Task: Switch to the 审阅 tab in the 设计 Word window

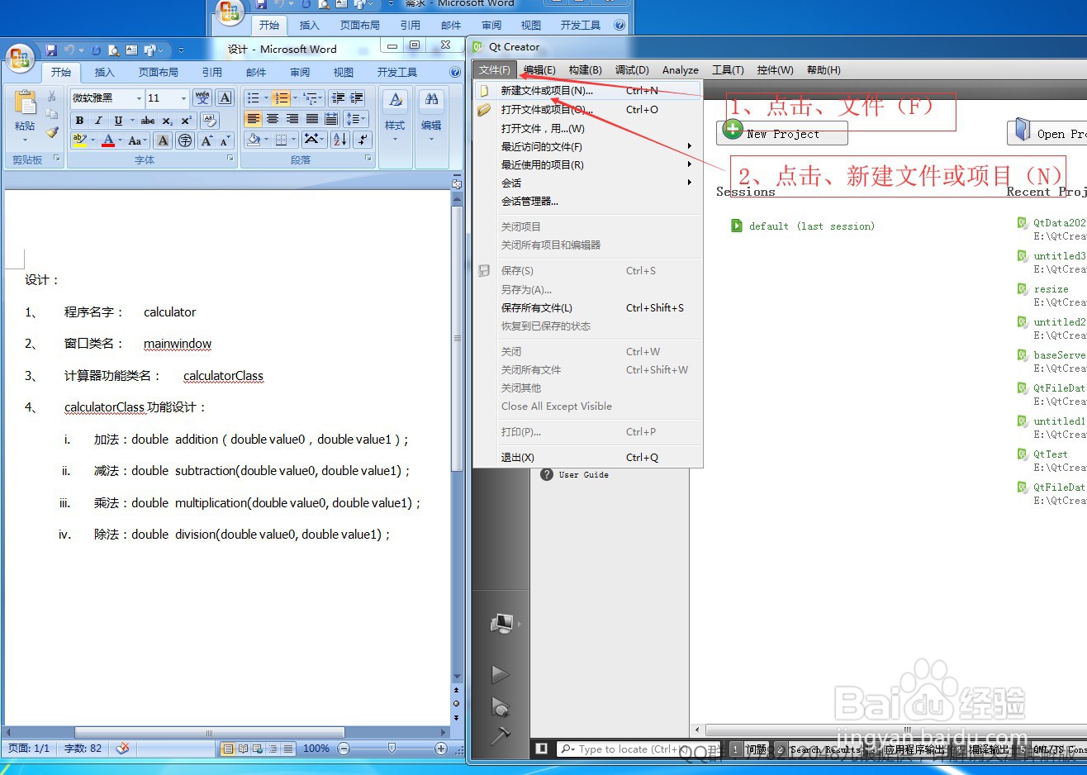Action: click(300, 73)
